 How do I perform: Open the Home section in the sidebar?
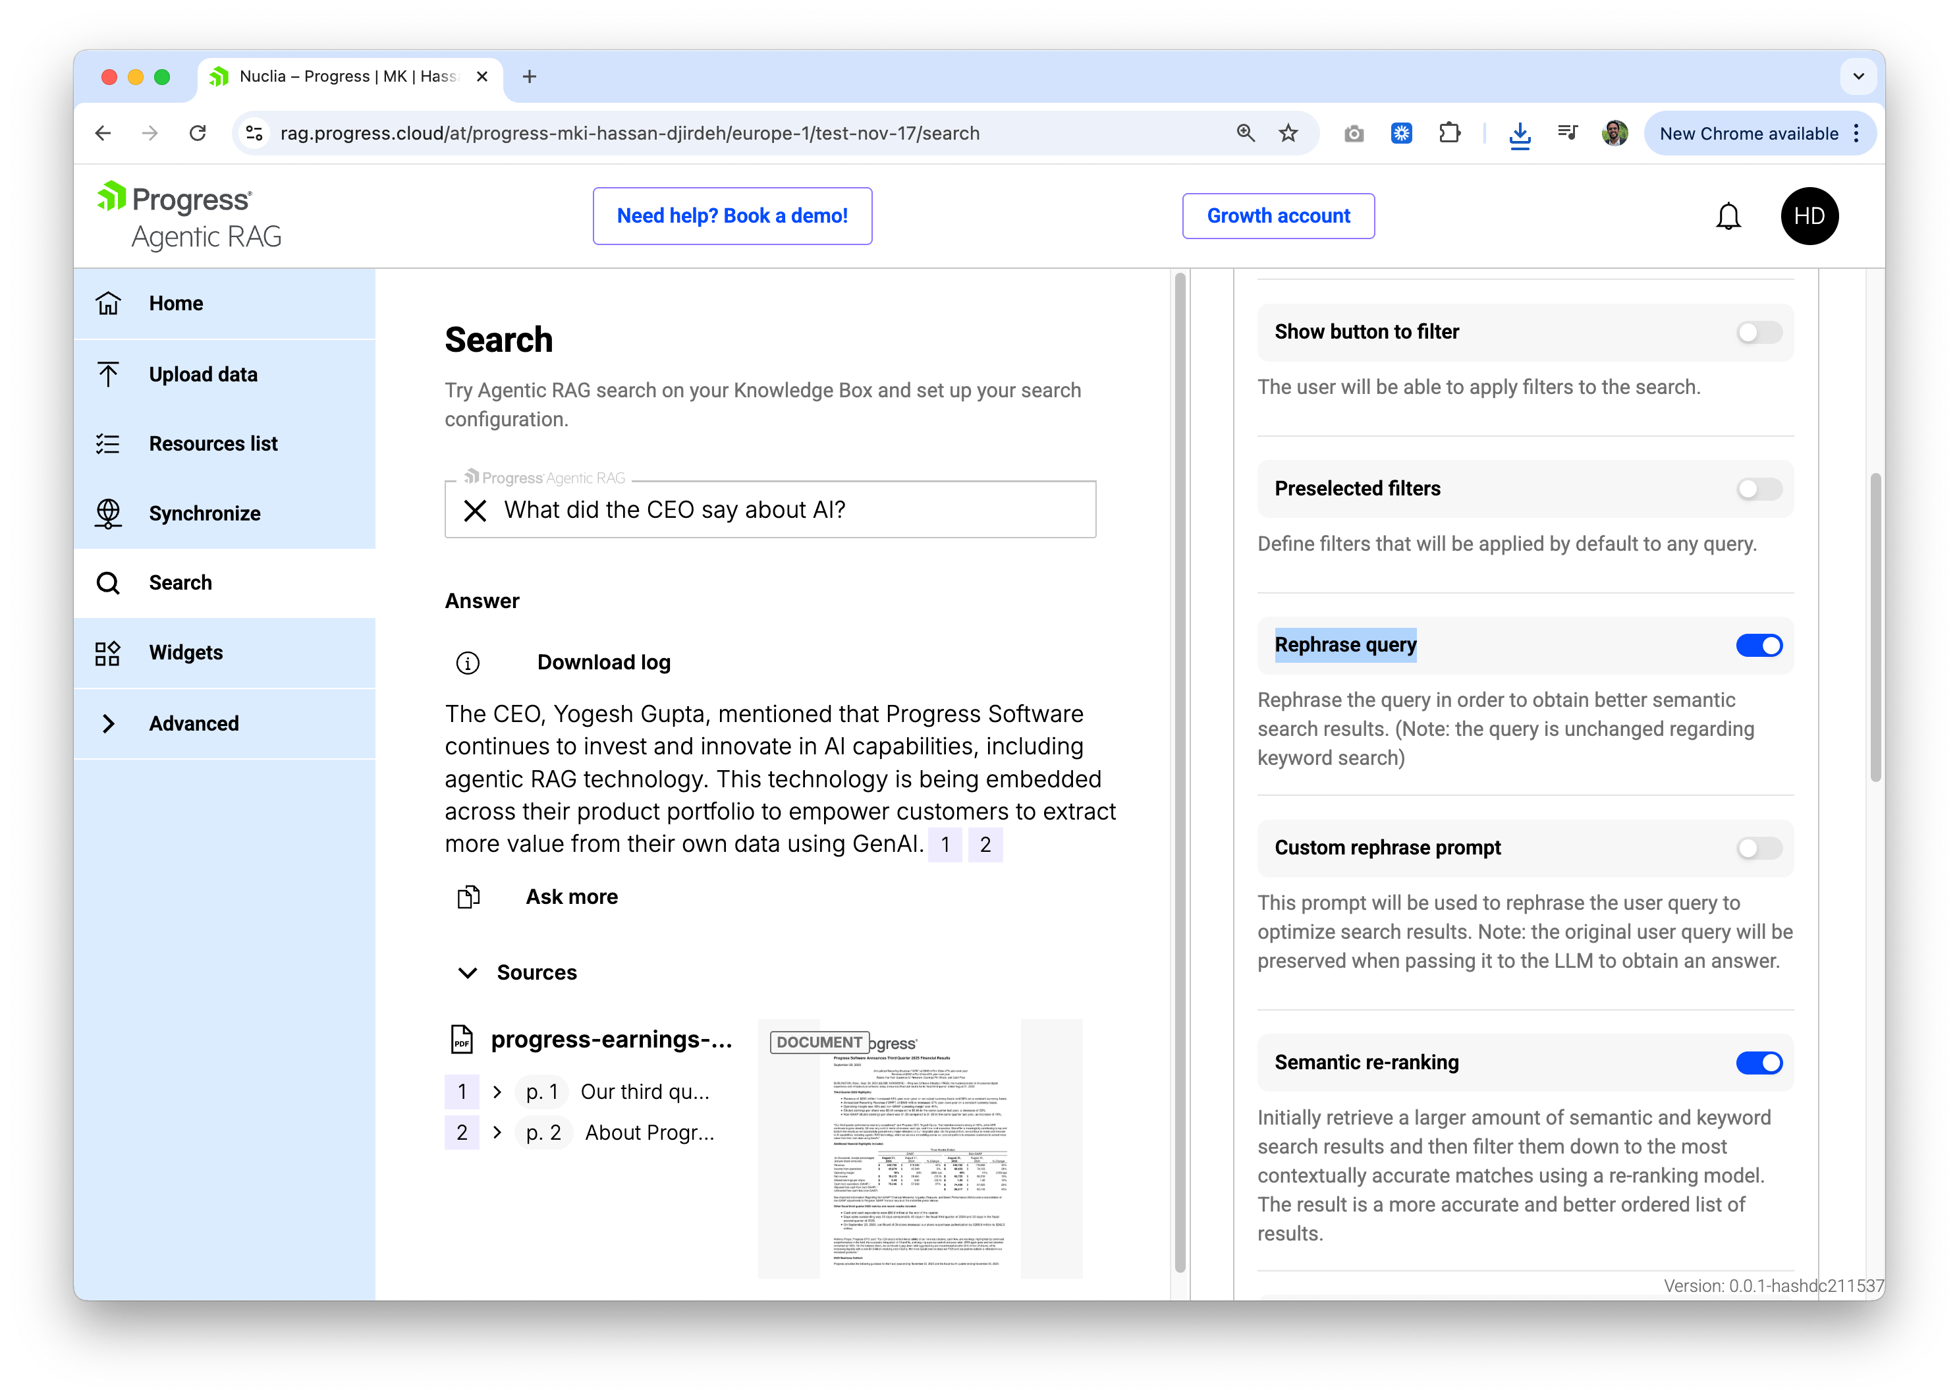pyautogui.click(x=176, y=303)
